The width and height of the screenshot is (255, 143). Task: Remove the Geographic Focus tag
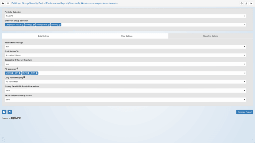pos(23,24)
